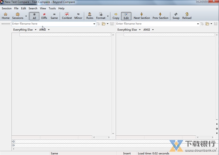The image size is (219, 155).
Task: Jump to Next Section
Action: [142, 16]
